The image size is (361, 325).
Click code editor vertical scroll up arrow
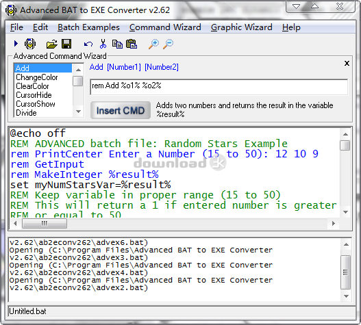pos(345,134)
